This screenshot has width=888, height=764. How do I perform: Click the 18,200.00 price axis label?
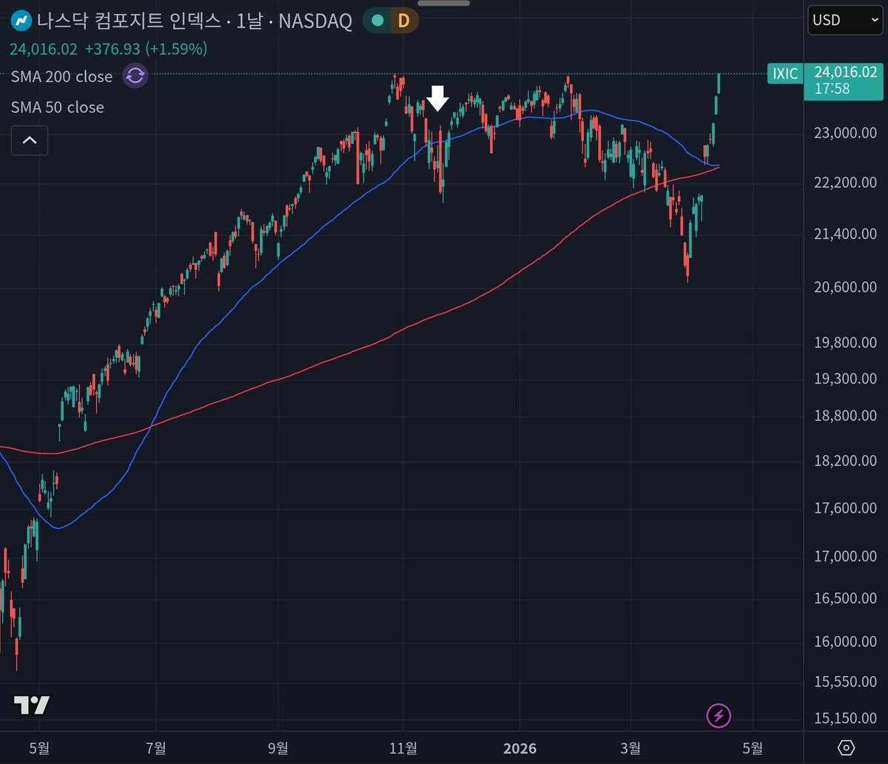click(x=846, y=461)
